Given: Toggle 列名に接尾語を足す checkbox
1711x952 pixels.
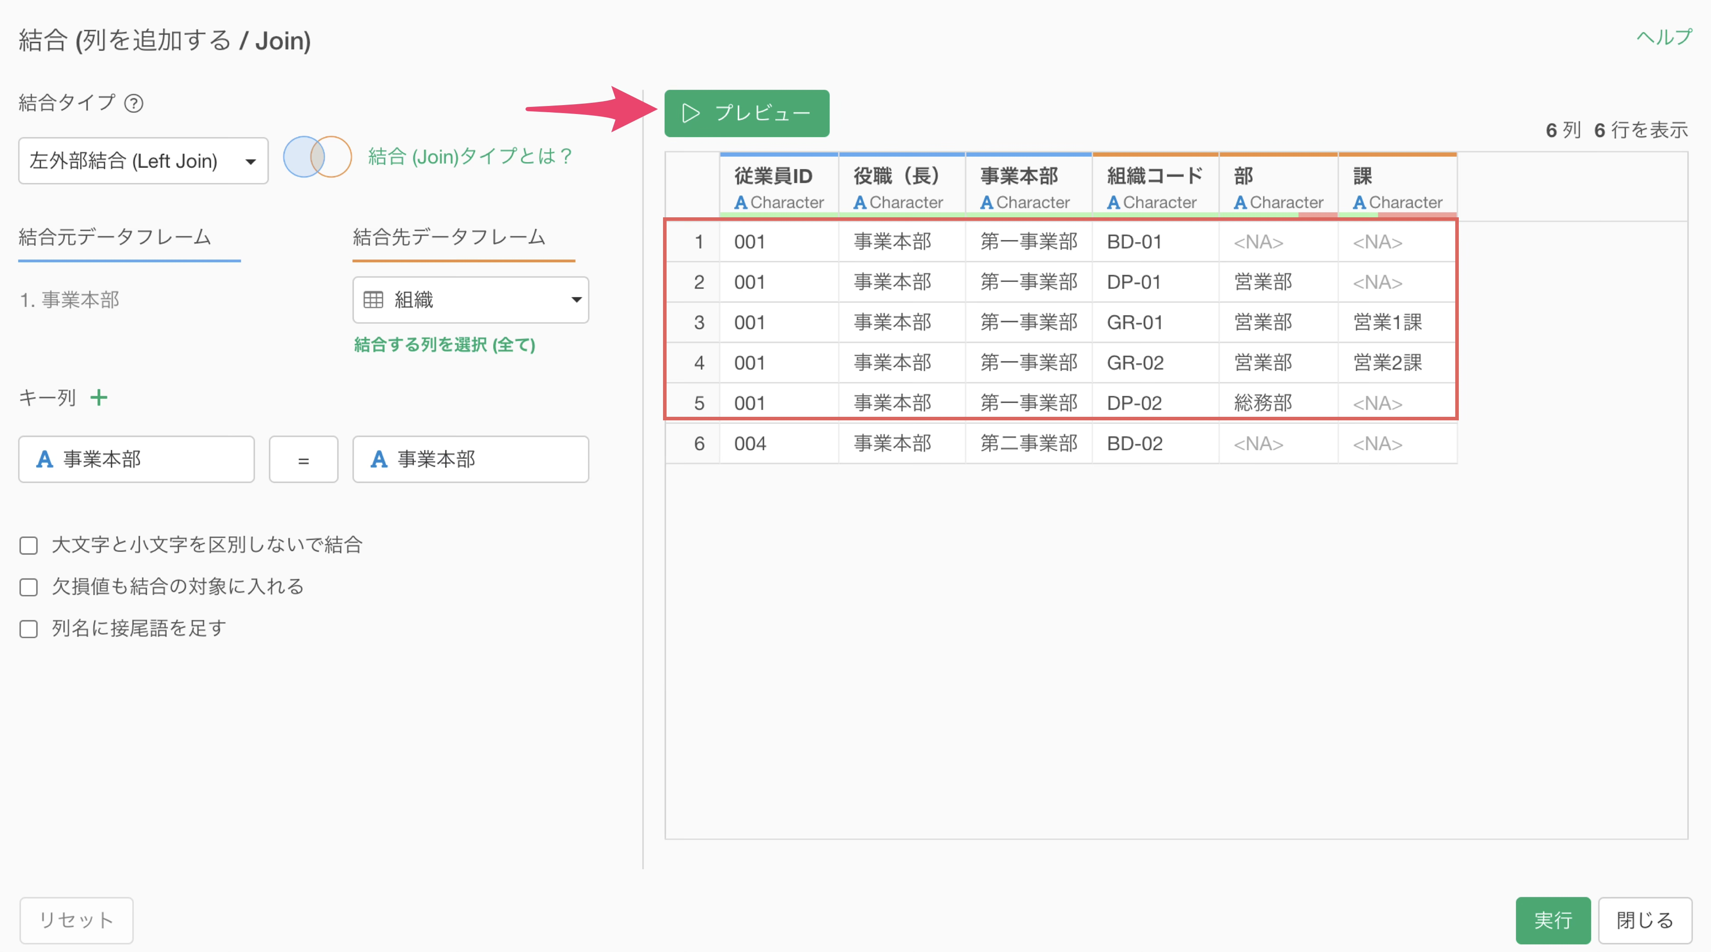Looking at the screenshot, I should click(29, 629).
